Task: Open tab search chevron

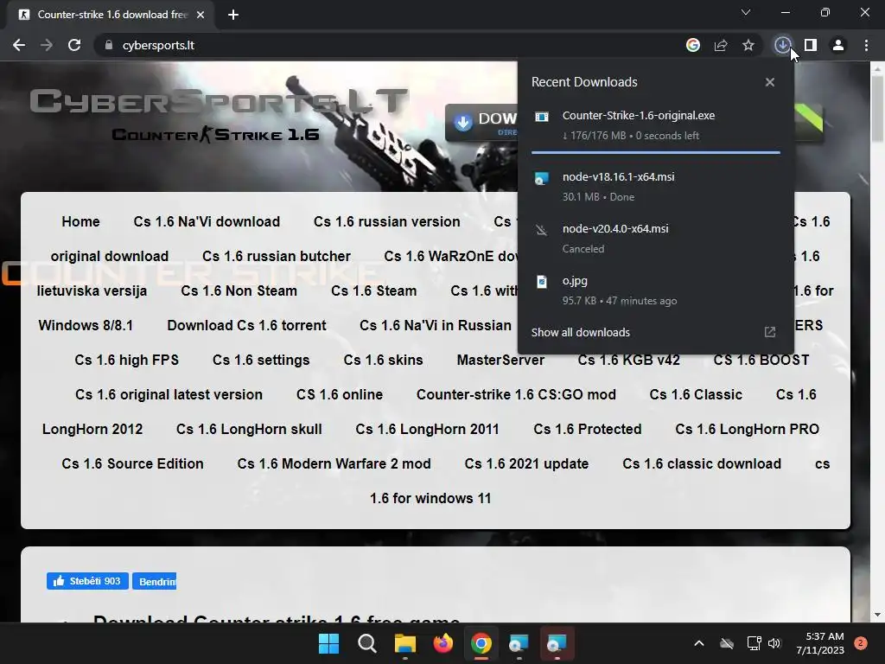Action: click(x=746, y=12)
